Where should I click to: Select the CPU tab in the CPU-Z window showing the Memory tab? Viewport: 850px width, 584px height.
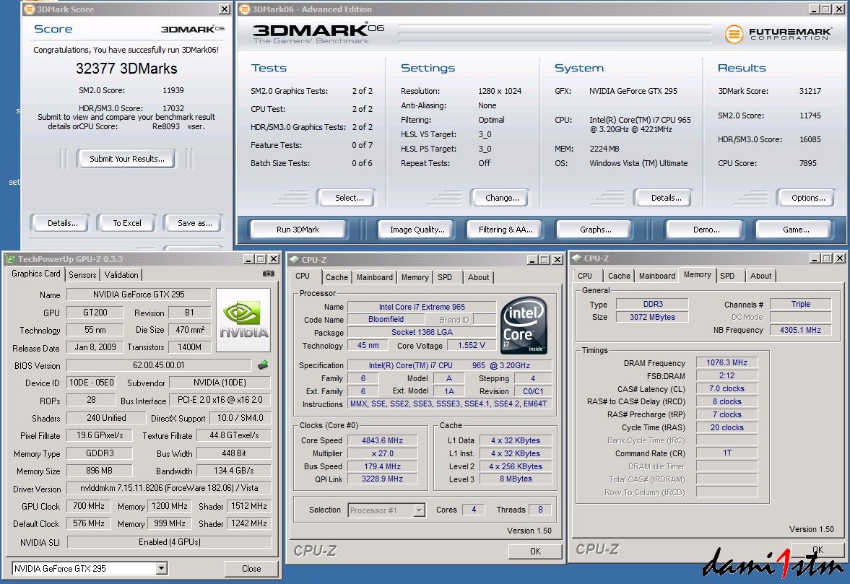[x=585, y=276]
